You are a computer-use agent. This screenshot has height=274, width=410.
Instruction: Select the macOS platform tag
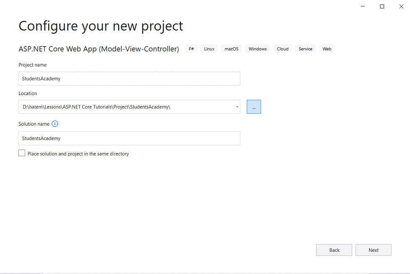pyautogui.click(x=231, y=49)
